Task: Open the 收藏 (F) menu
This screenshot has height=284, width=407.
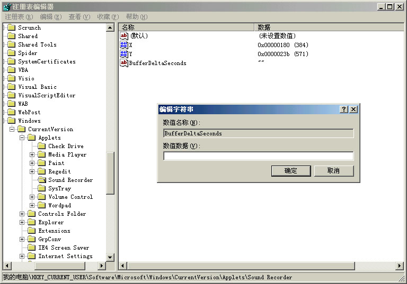Action: [108, 17]
